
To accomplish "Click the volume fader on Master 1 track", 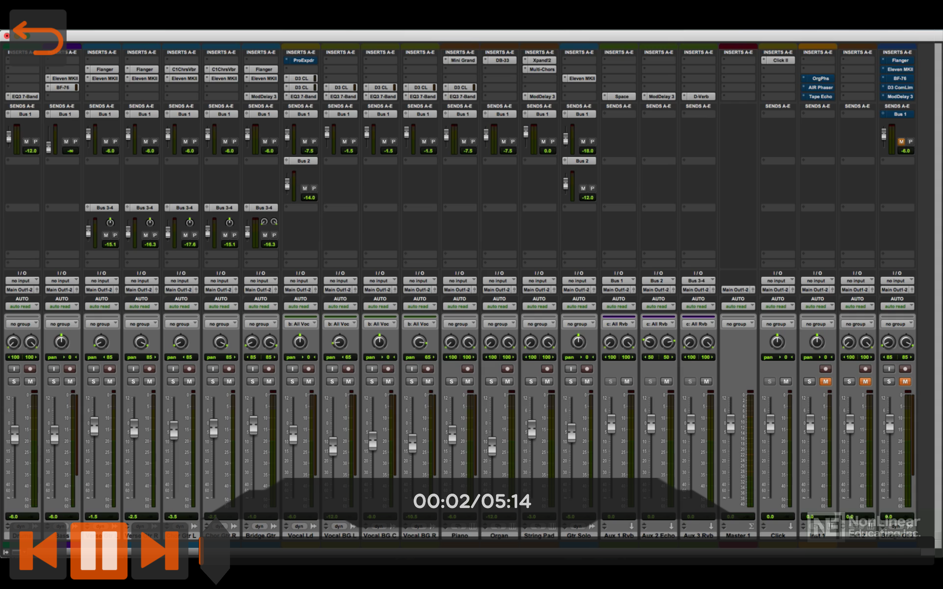I will pyautogui.click(x=730, y=423).
